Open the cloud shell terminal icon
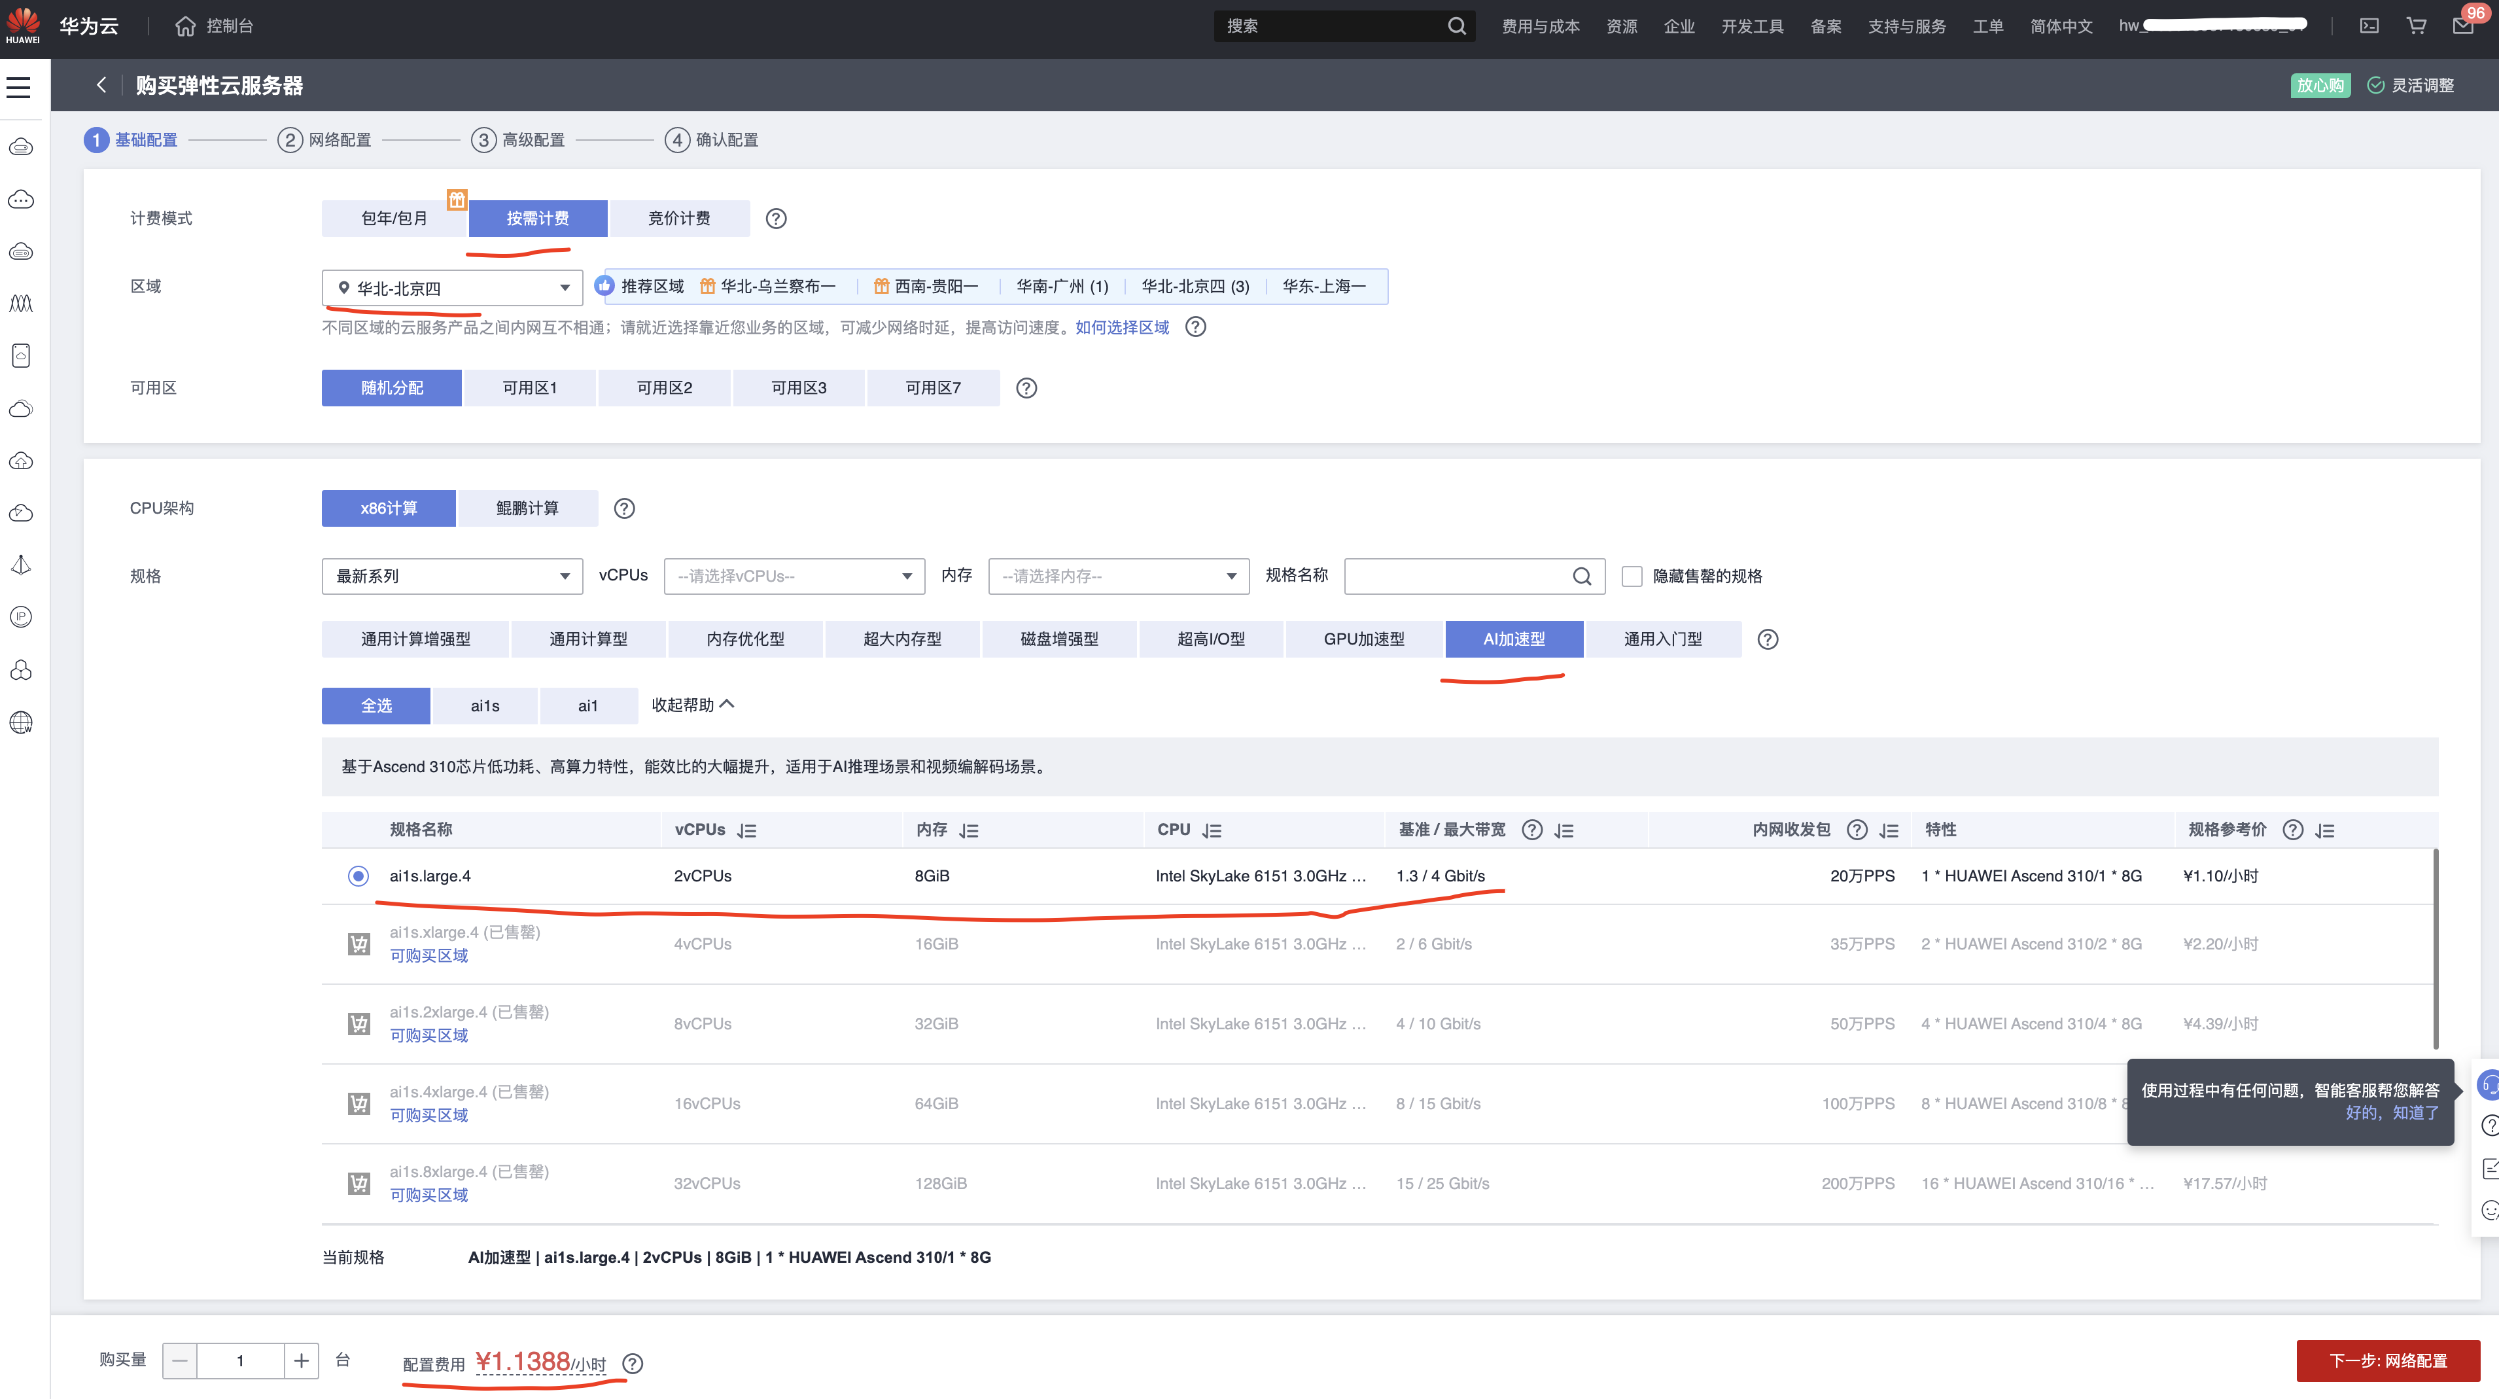 [x=2369, y=26]
